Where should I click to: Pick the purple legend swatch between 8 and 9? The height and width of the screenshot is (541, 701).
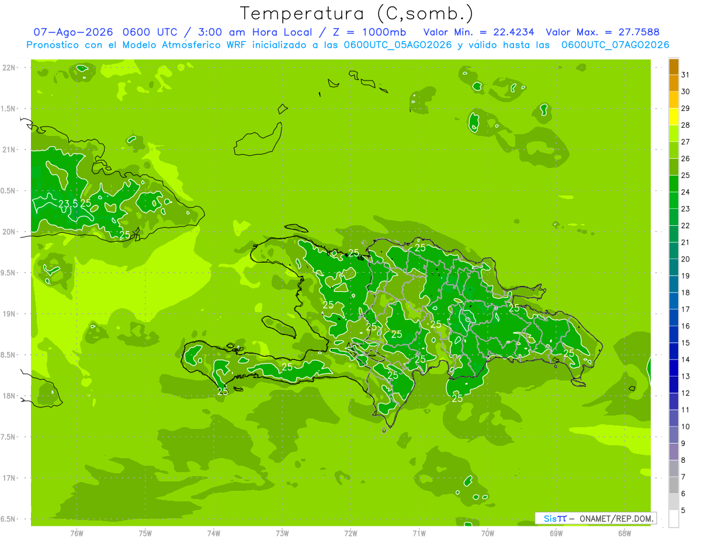[674, 451]
